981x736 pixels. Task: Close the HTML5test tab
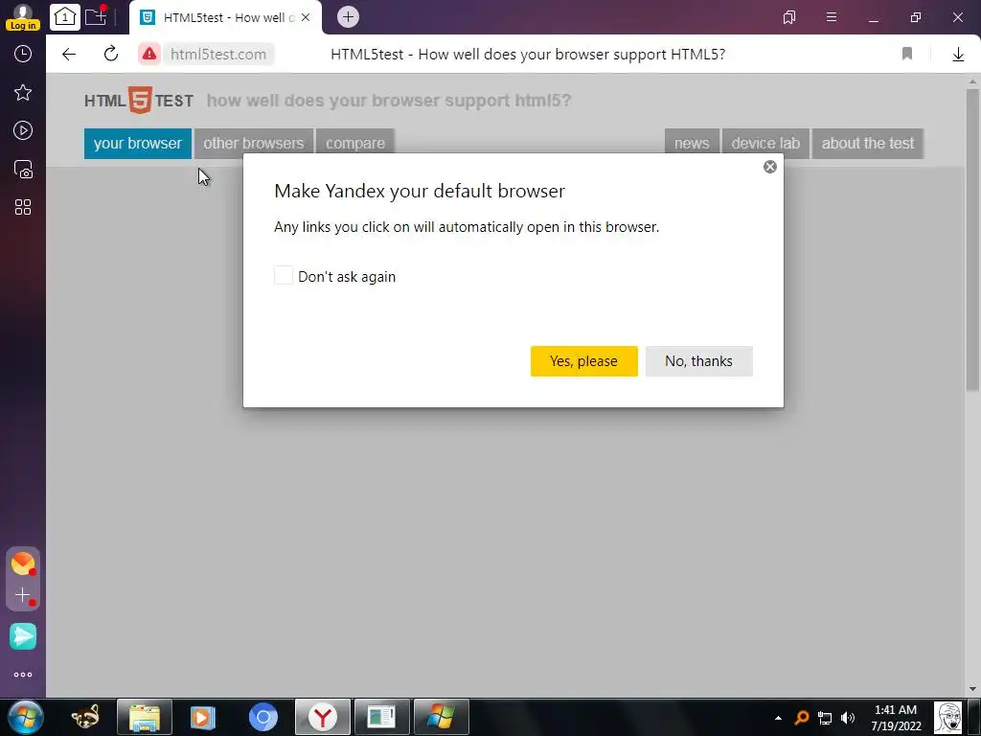(306, 17)
